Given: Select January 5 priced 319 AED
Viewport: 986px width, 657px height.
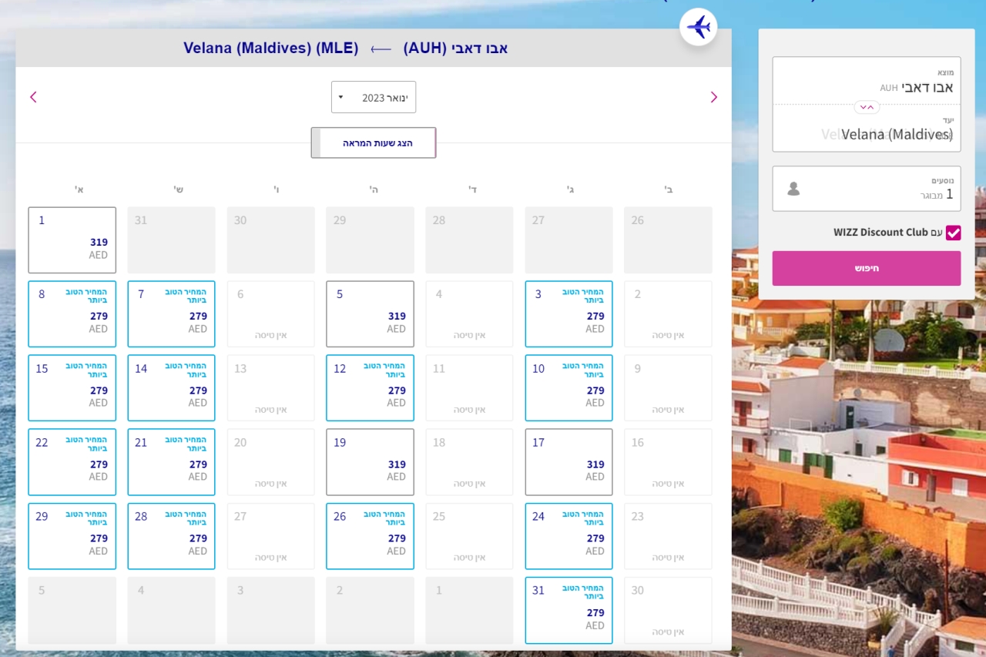Looking at the screenshot, I should (371, 314).
